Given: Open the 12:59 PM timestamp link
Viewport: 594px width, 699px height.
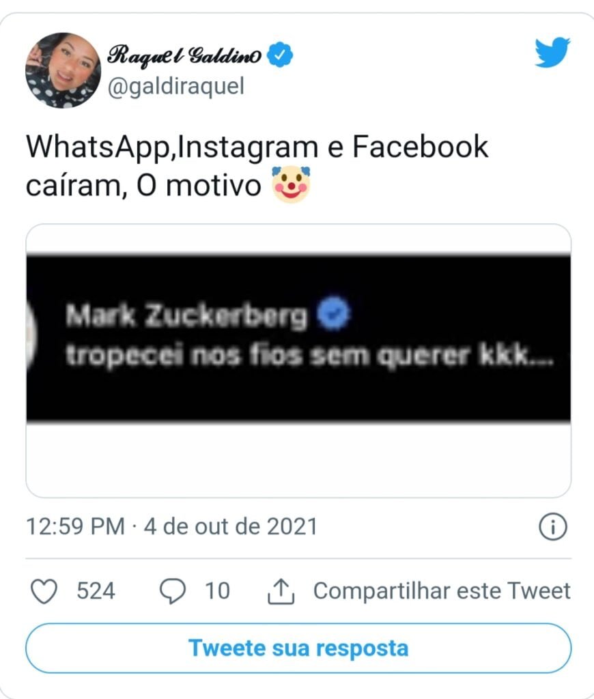Looking at the screenshot, I should pyautogui.click(x=75, y=526).
